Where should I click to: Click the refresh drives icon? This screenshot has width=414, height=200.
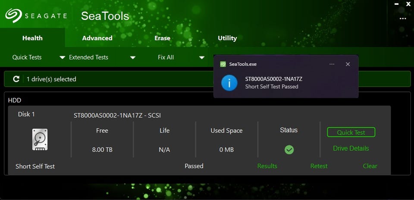pyautogui.click(x=16, y=79)
